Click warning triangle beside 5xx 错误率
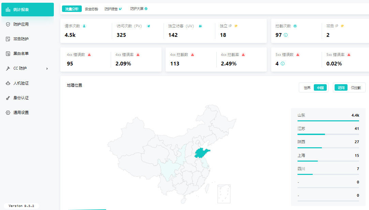This screenshot has width=369, height=210. [x=349, y=55]
